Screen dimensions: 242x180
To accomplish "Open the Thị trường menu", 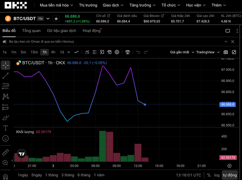I will coord(88,5).
